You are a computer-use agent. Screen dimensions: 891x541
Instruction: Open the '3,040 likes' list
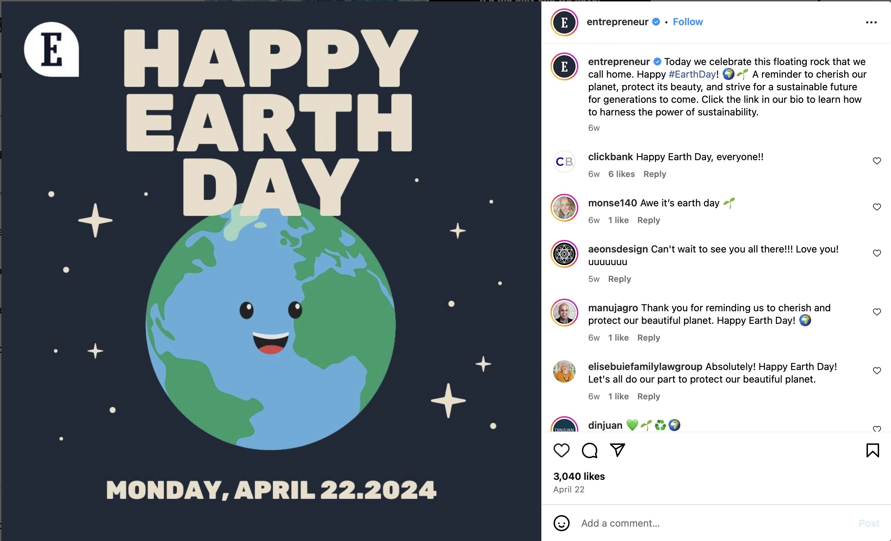(x=579, y=476)
